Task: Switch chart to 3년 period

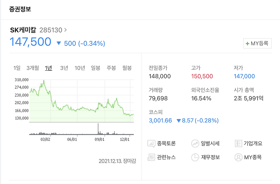Action: [64, 68]
